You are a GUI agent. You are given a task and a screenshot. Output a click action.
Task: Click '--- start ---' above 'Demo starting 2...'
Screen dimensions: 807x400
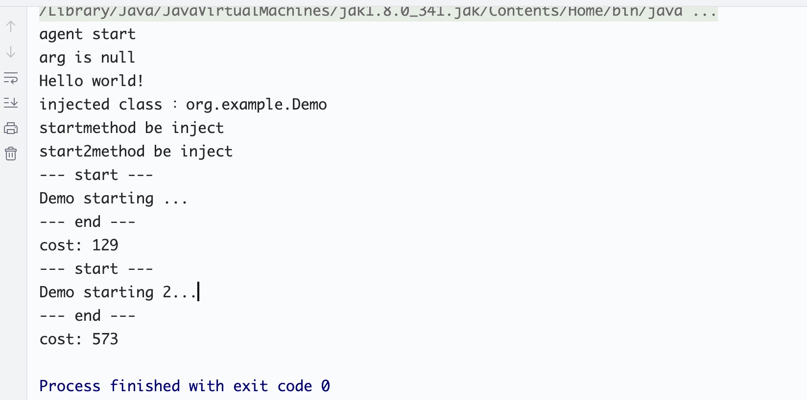point(96,269)
